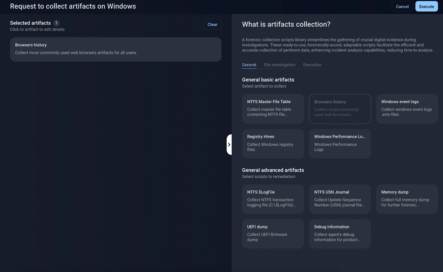Screen dimensions: 443x272
Task: Deselect the Browsers history card in library
Action: pos(340,109)
